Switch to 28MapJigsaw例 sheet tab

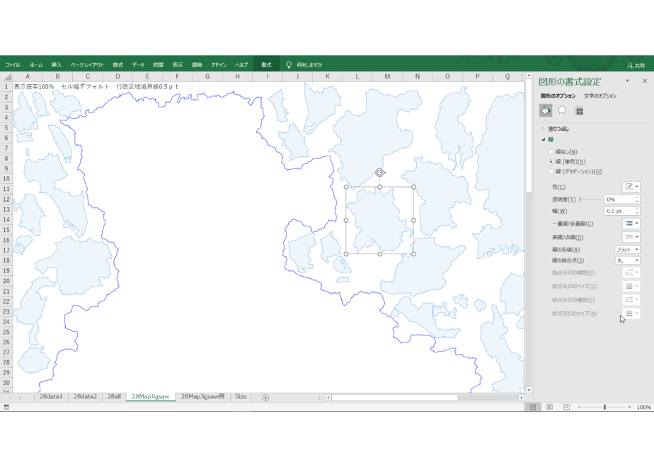(202, 397)
